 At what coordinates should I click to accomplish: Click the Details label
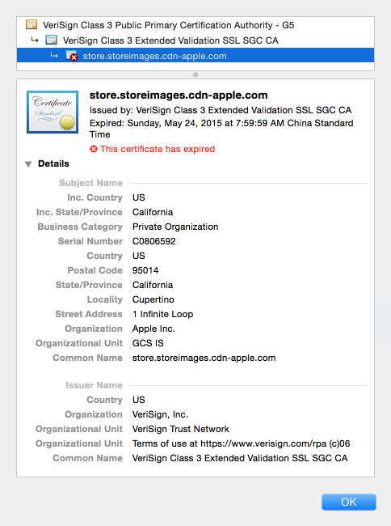coord(53,163)
